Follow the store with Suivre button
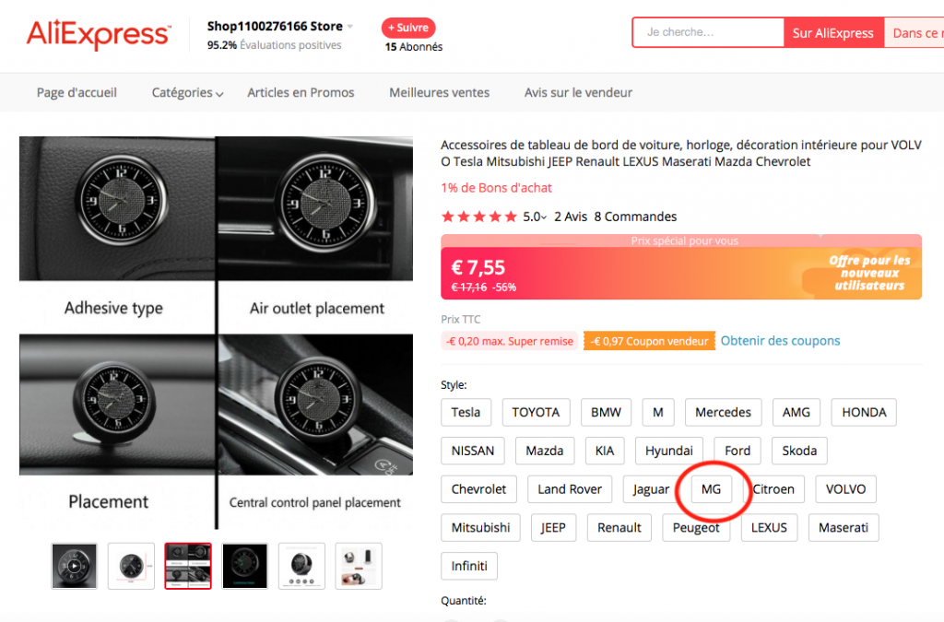This screenshot has height=622, width=944. [x=408, y=28]
